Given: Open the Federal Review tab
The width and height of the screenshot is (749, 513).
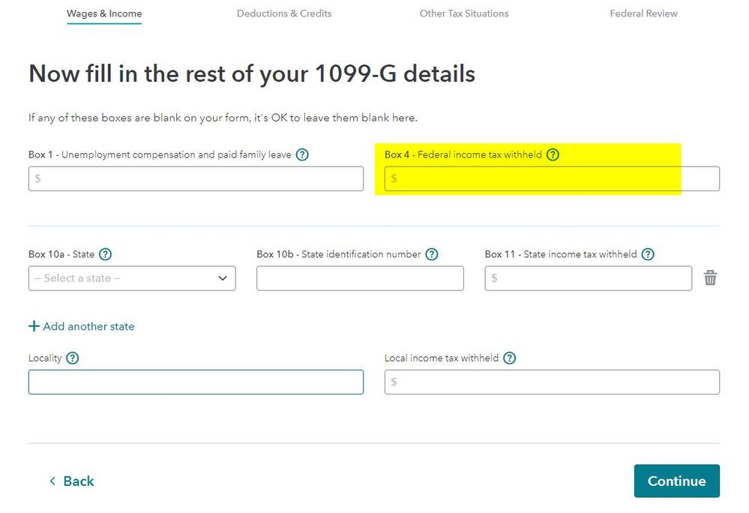Looking at the screenshot, I should [x=643, y=13].
